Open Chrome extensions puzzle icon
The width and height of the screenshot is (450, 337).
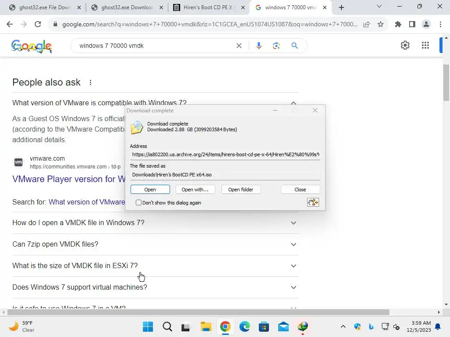pos(398,25)
